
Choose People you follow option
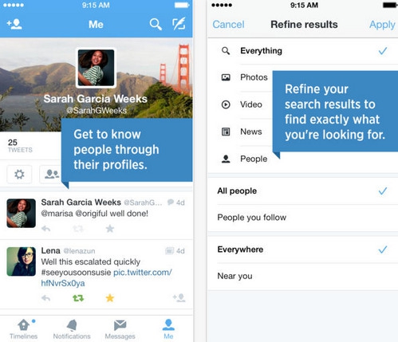click(303, 218)
